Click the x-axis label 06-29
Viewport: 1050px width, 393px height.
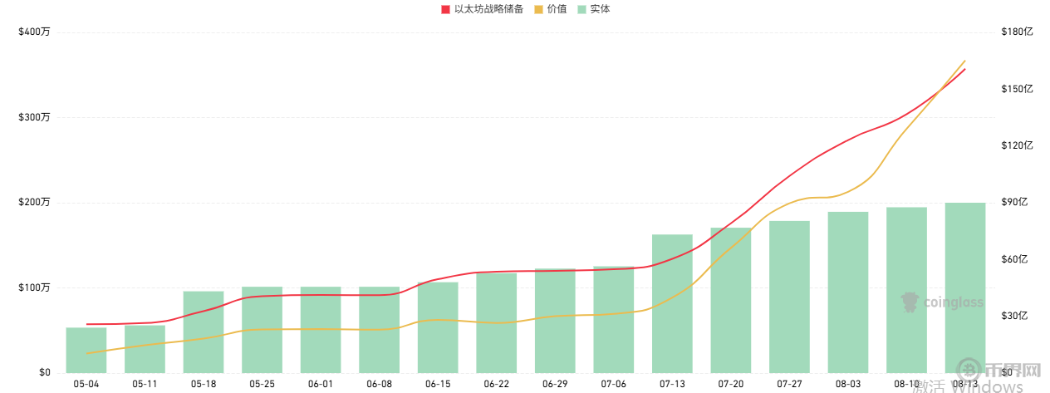(x=555, y=384)
